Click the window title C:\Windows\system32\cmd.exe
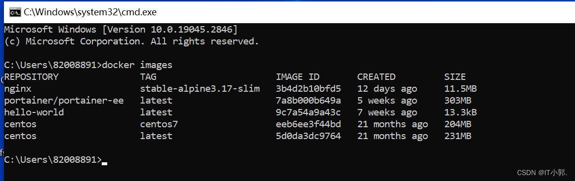 point(90,12)
